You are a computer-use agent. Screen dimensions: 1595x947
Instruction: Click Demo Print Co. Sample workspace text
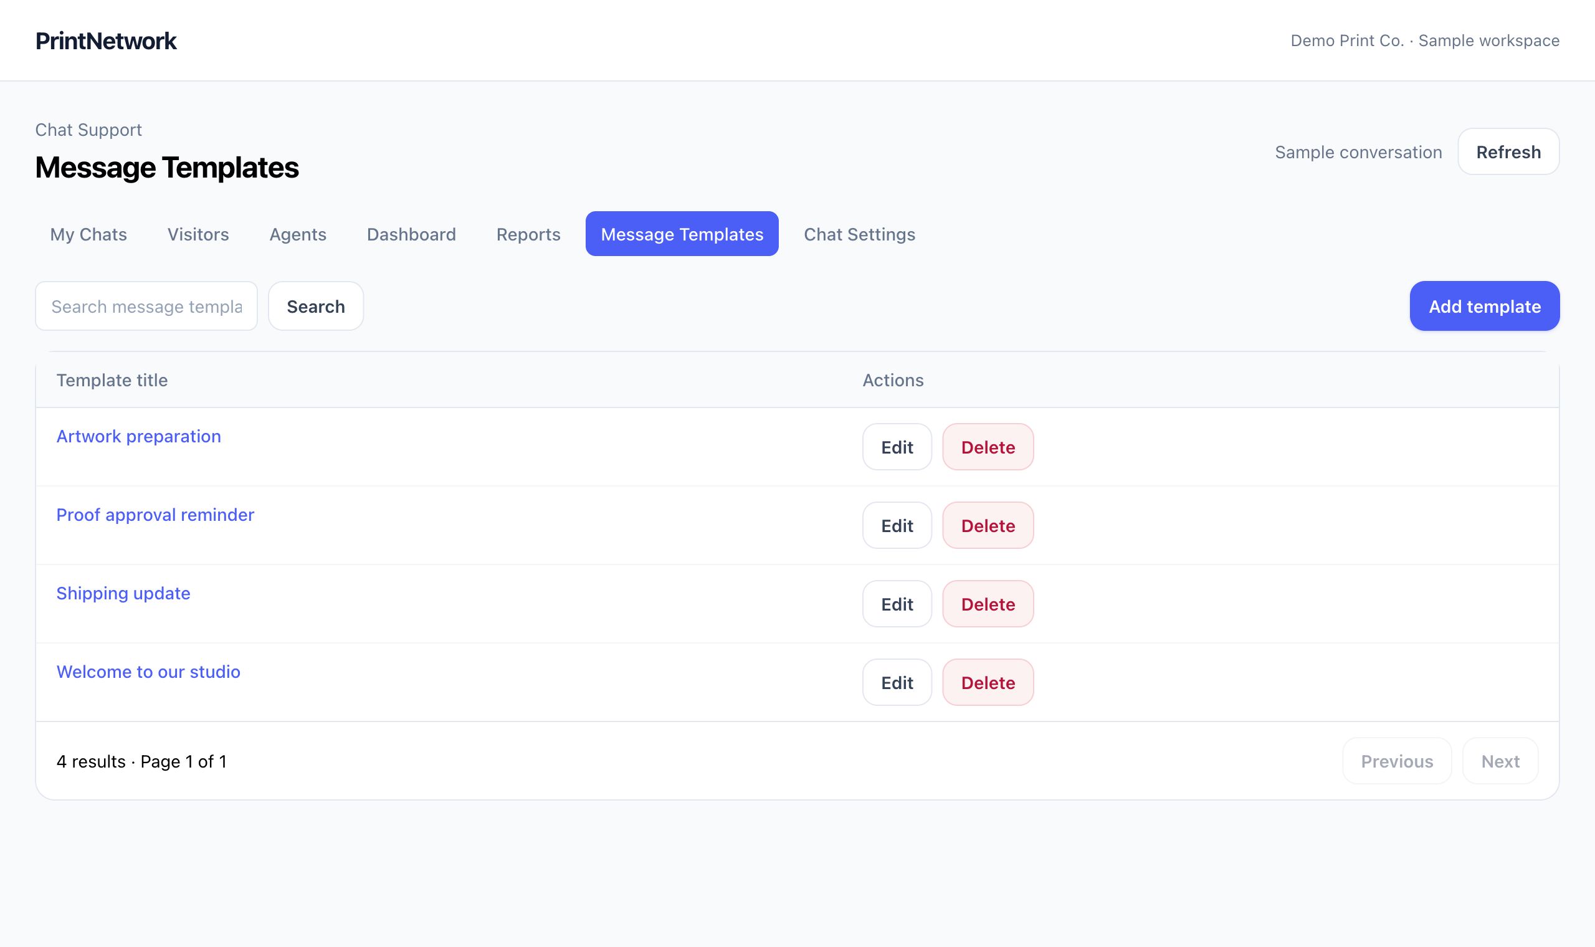[1425, 41]
